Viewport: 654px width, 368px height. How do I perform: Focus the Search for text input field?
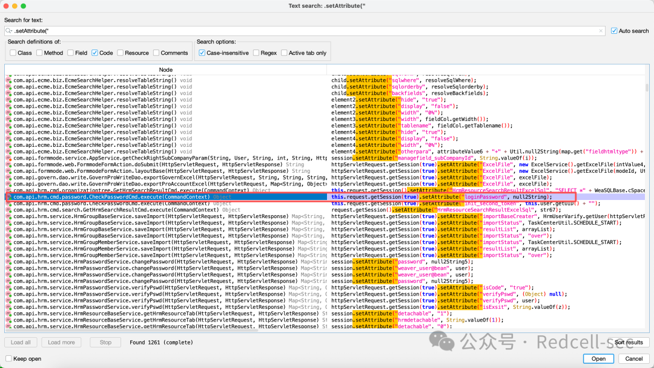coord(305,31)
